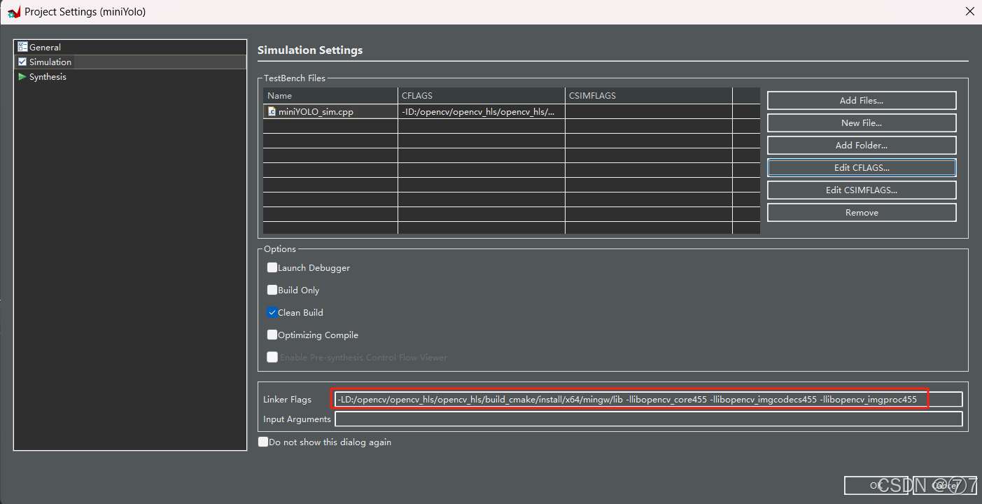This screenshot has height=504, width=982.
Task: Open the Edit CFLAGS dialog
Action: pyautogui.click(x=861, y=167)
